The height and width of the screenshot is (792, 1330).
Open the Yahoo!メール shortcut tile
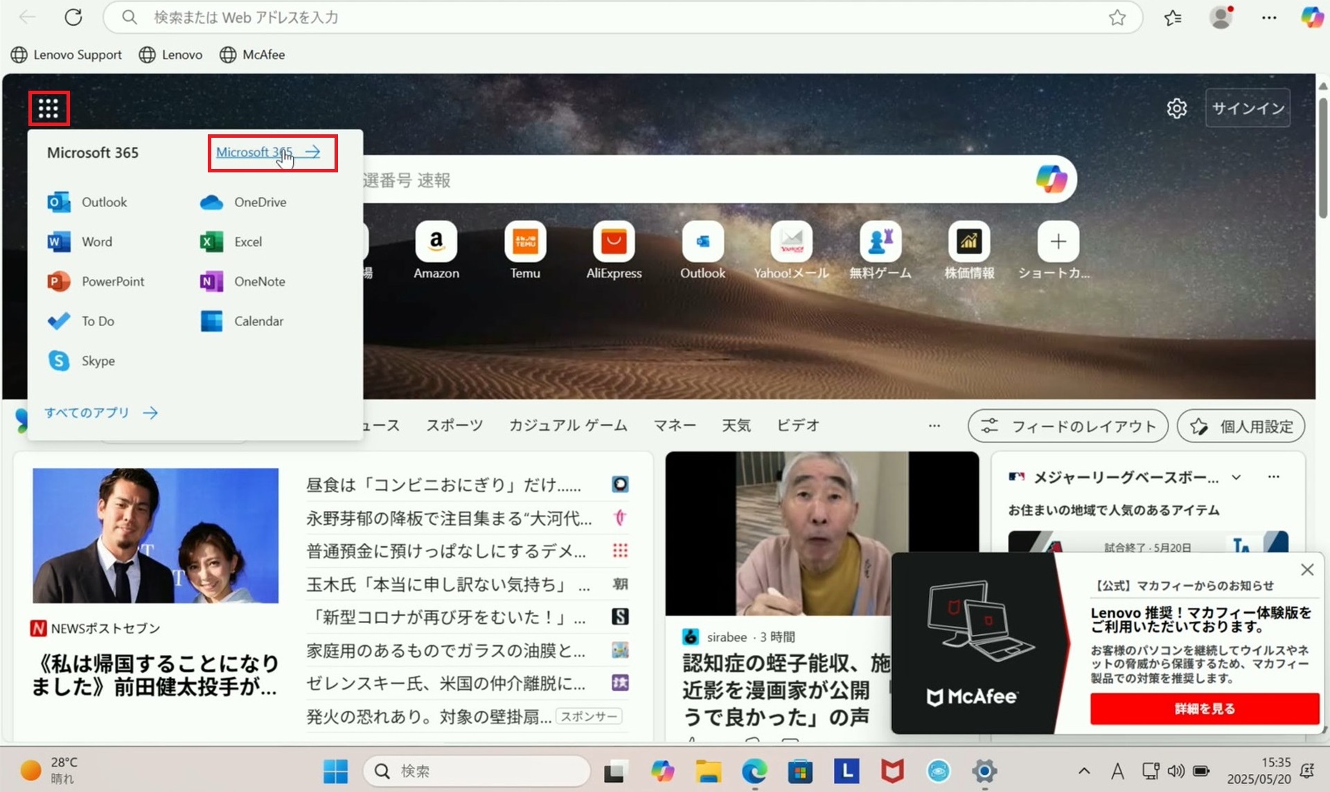point(791,251)
